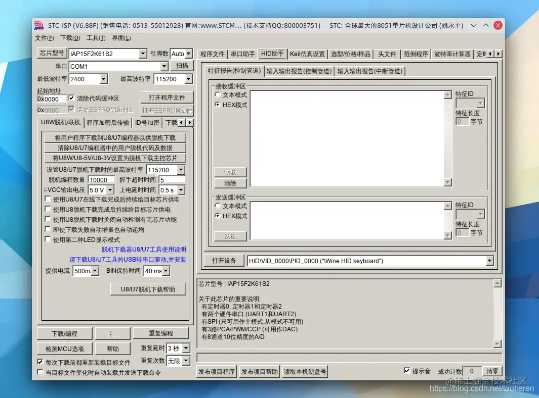Screen dimensions: 539x398
Task: Click up arrow of receive buffer scrollbar
Action: coord(447,95)
